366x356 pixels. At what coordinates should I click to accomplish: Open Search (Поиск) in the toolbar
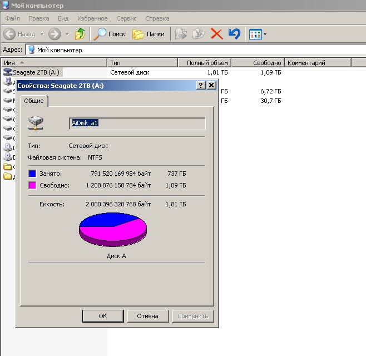tap(110, 34)
